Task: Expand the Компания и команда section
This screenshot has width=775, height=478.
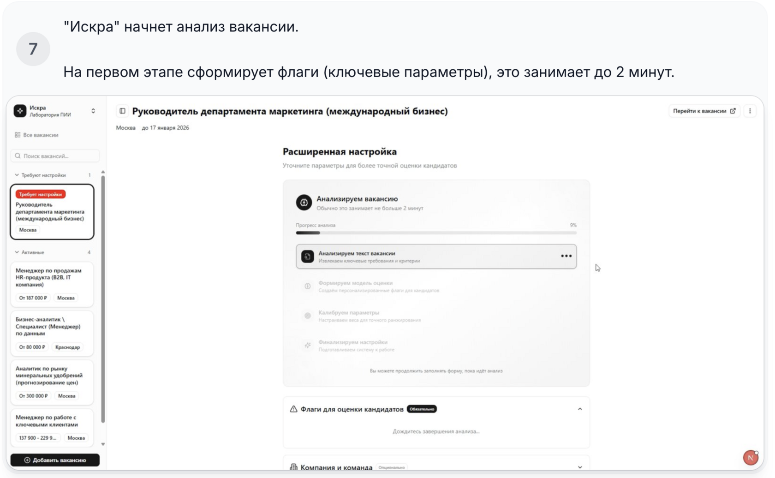Action: pyautogui.click(x=580, y=467)
